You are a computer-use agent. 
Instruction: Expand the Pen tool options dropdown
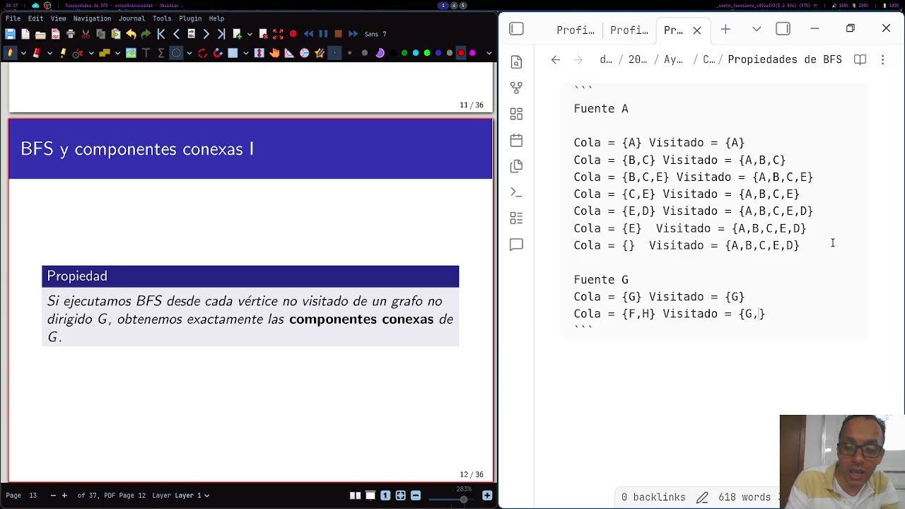click(23, 53)
